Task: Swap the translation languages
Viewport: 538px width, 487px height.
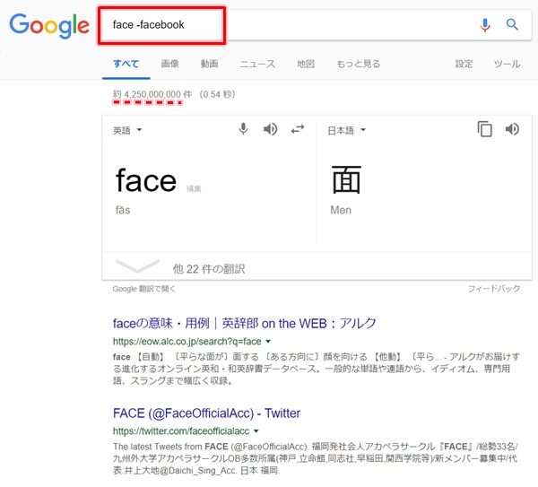Action: pyautogui.click(x=298, y=129)
